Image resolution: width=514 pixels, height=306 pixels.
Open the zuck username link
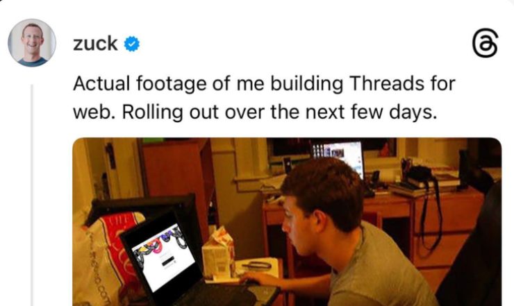95,44
